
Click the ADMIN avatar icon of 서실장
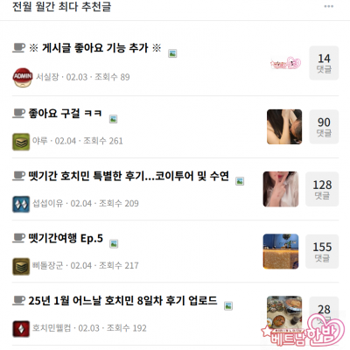pos(23,77)
